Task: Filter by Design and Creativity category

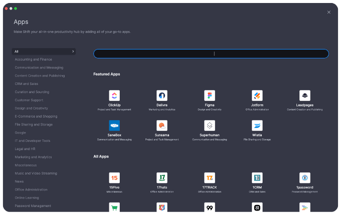Action: pyautogui.click(x=31, y=108)
